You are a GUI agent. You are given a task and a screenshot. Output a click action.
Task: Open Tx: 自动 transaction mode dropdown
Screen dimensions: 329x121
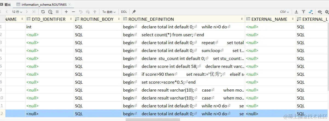pos(109,12)
